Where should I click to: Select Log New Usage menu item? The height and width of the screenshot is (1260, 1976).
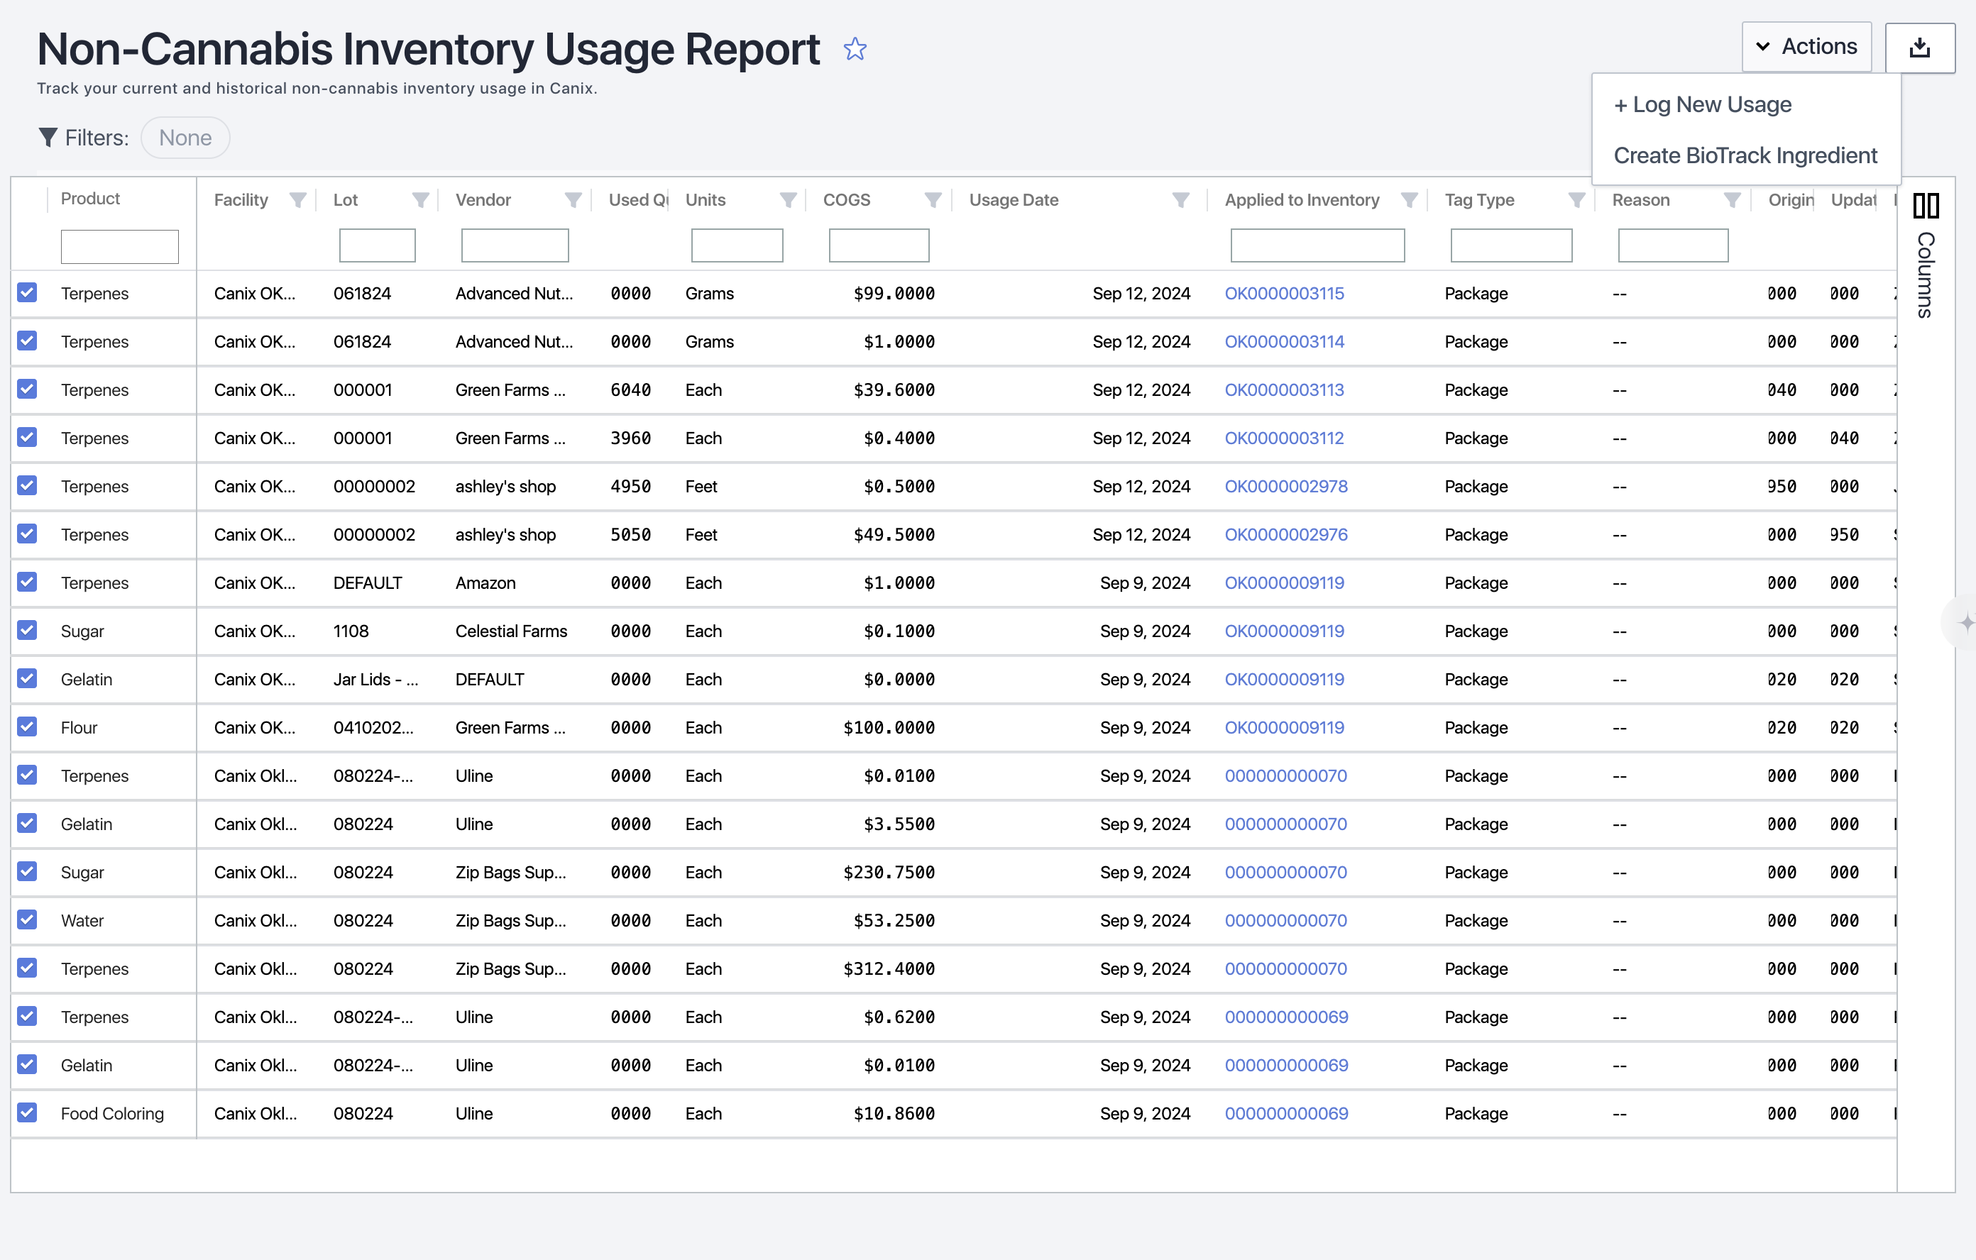pyautogui.click(x=1703, y=105)
